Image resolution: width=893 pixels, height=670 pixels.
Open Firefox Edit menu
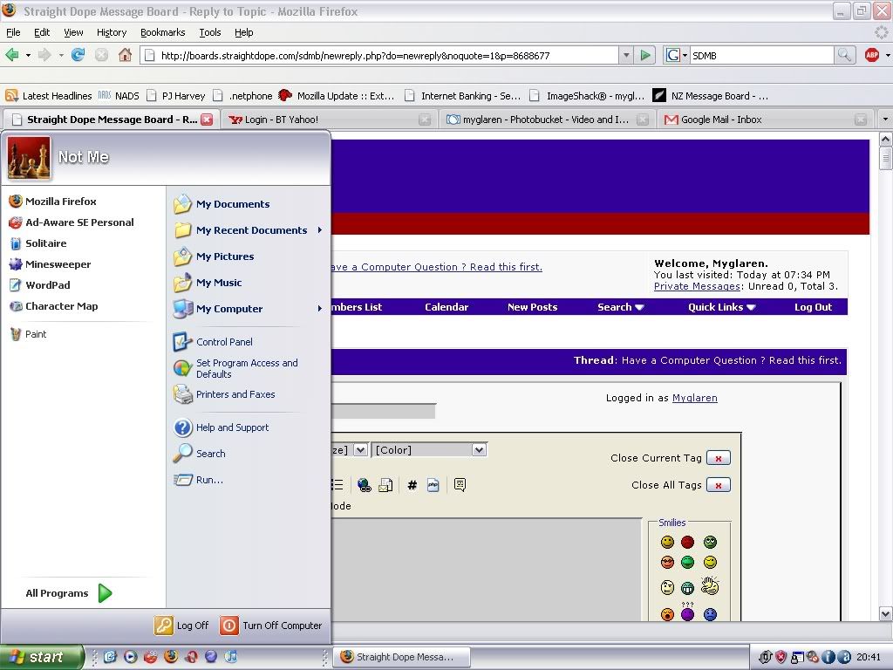click(42, 32)
